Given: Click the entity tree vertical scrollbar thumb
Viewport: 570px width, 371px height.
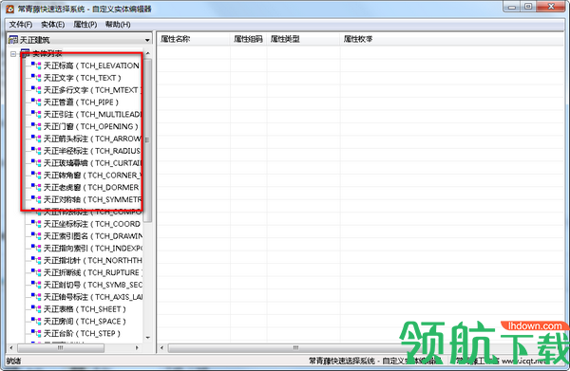Looking at the screenshot, I should point(147,140).
